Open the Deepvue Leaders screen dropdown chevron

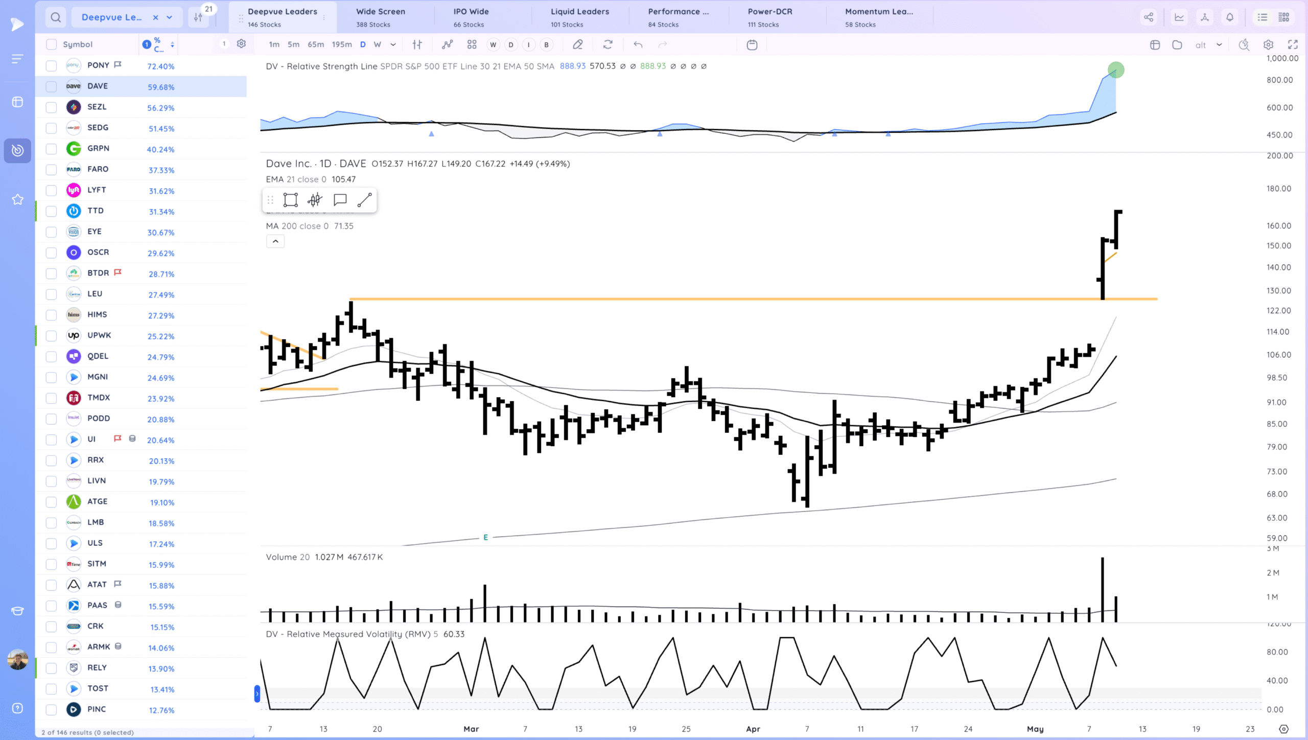(x=170, y=17)
